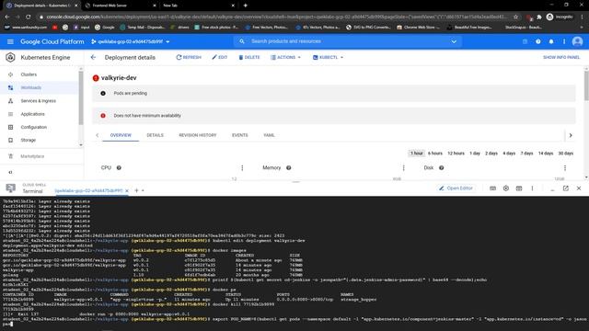The image size is (589, 331).
Task: Open Cloud Shell web preview icon
Action: click(519, 188)
